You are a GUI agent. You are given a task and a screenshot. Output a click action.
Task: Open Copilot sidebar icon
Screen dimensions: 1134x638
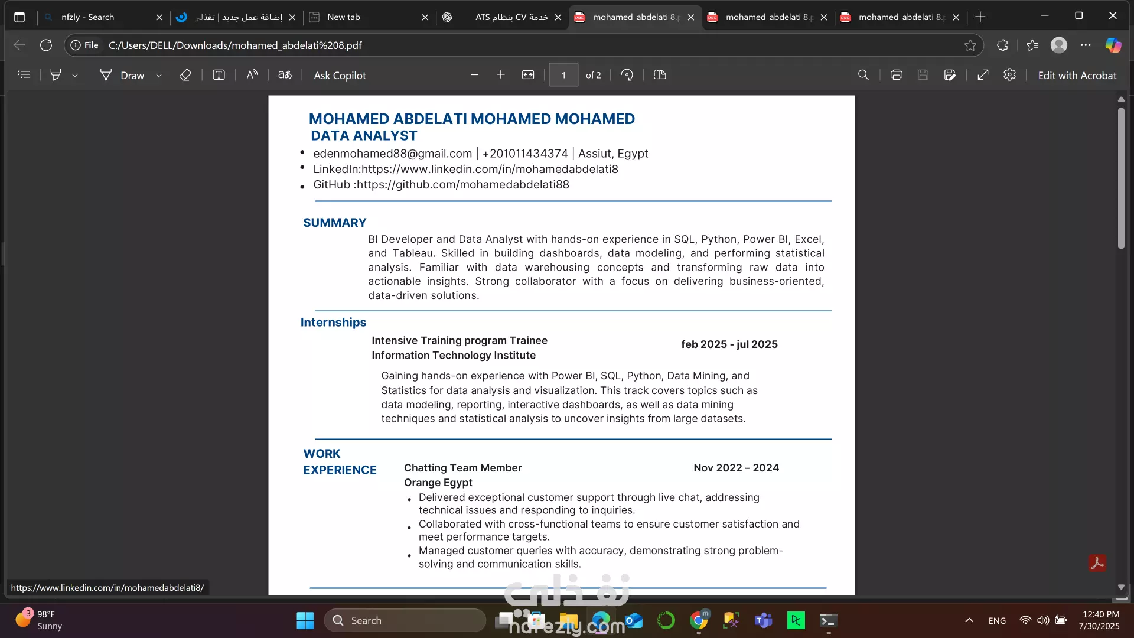click(x=1113, y=45)
